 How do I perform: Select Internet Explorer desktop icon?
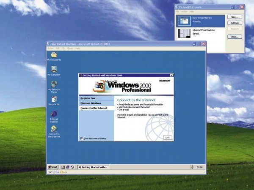[54, 117]
